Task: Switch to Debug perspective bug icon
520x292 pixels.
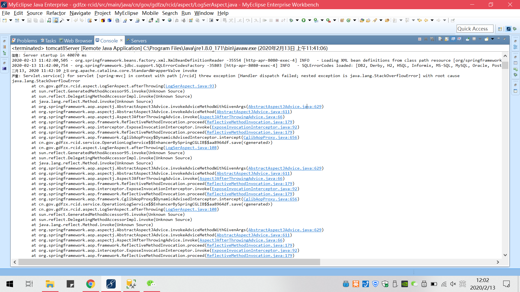Action: click(515, 29)
